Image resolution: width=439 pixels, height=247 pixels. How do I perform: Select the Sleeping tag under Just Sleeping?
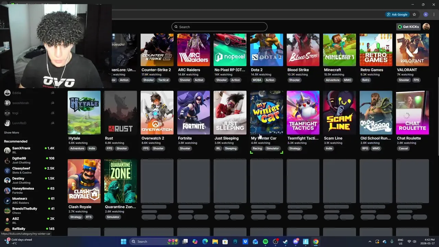230,149
